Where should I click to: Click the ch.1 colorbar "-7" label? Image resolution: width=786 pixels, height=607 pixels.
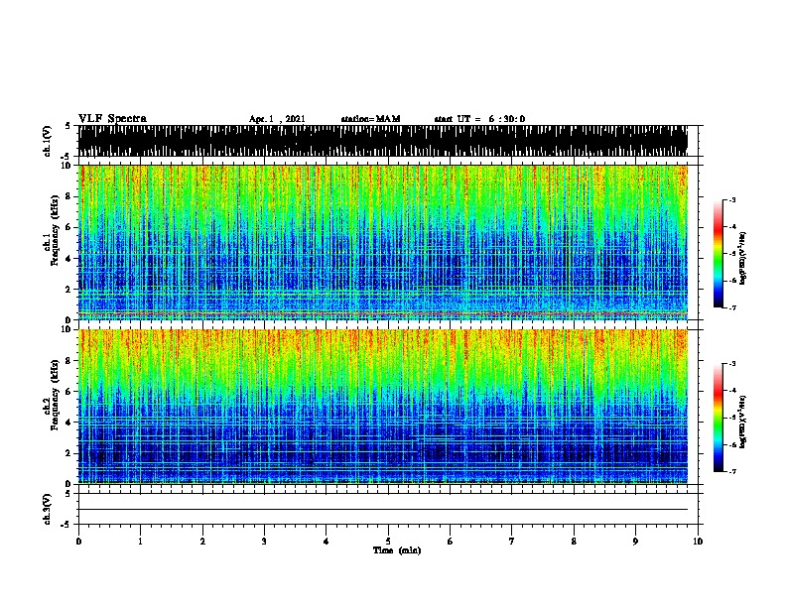(x=731, y=307)
